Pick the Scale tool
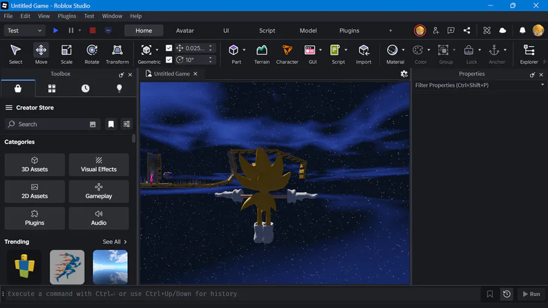The image size is (548, 308). click(x=66, y=54)
